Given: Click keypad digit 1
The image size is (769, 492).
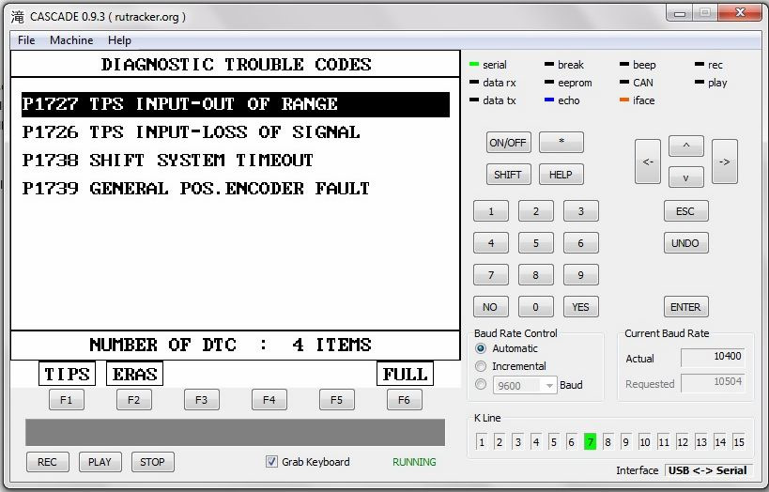Looking at the screenshot, I should [x=491, y=211].
